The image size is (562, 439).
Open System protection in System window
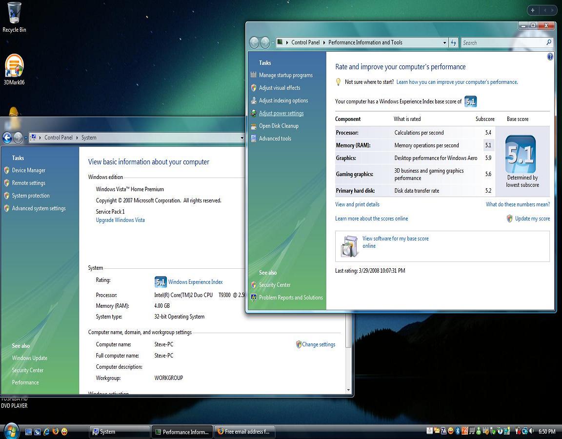click(31, 196)
